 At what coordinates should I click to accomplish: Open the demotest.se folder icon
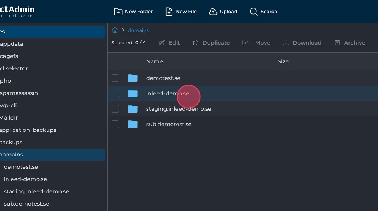click(133, 78)
